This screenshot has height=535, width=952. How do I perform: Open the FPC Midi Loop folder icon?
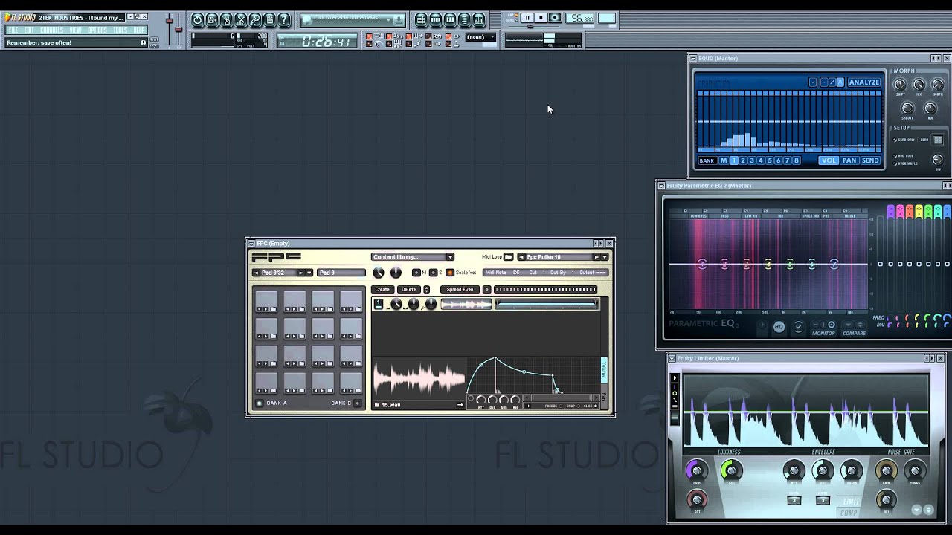[x=508, y=257]
